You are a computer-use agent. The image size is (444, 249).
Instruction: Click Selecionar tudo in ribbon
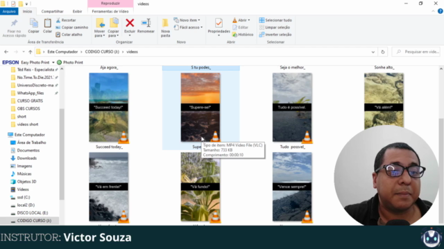pyautogui.click(x=275, y=20)
